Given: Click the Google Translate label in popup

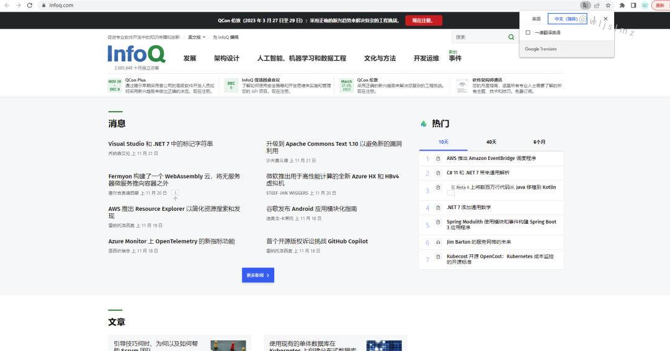Looking at the screenshot, I should click(x=540, y=49).
